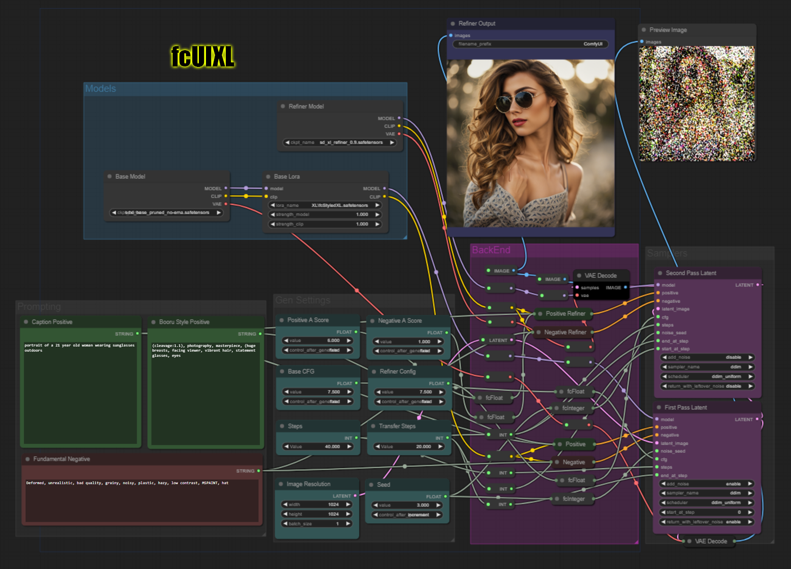Open control_after_generate option in Base CFG node
The width and height of the screenshot is (791, 569).
tap(318, 402)
